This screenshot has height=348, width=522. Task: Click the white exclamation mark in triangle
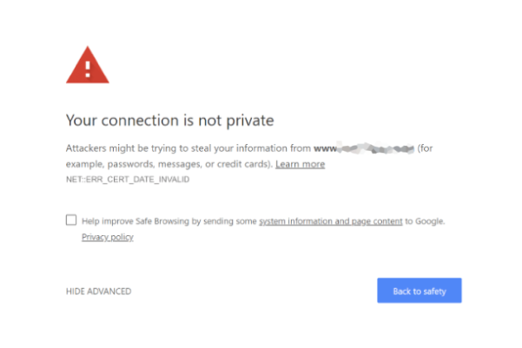coord(88,69)
